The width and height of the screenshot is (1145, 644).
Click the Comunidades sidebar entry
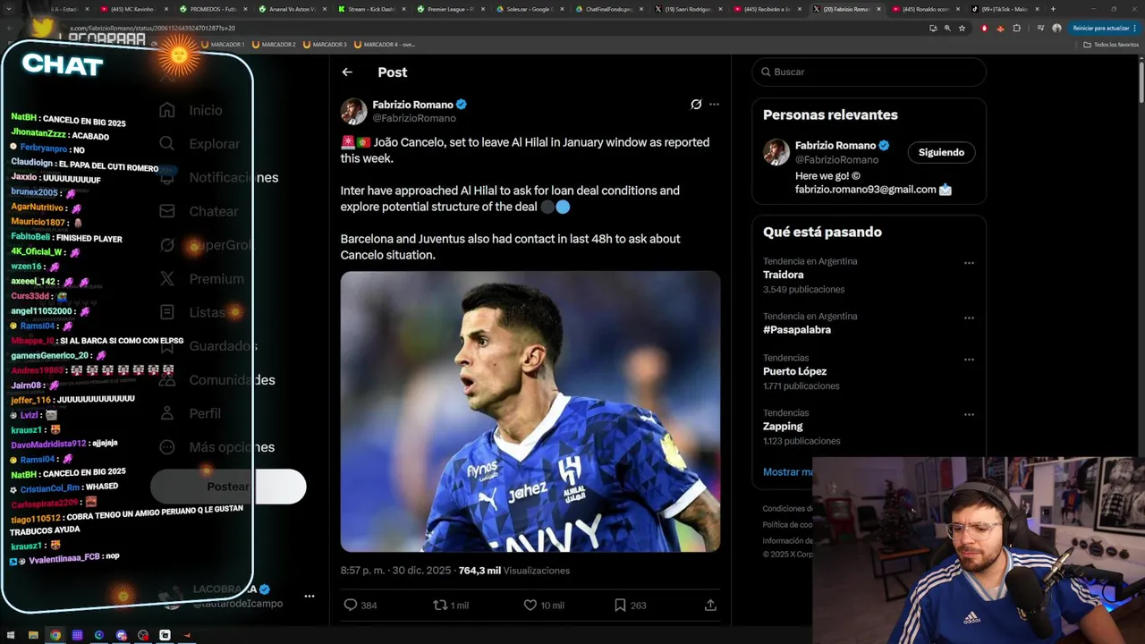tap(216, 380)
